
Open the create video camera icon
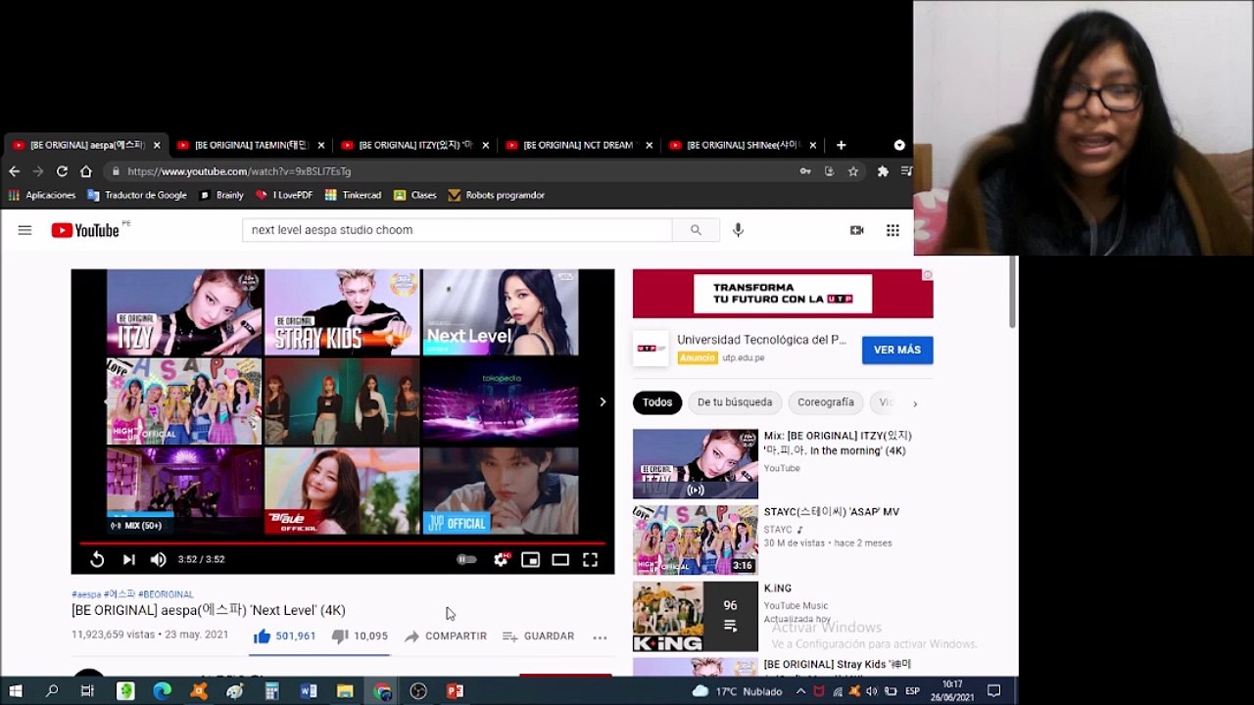(856, 230)
